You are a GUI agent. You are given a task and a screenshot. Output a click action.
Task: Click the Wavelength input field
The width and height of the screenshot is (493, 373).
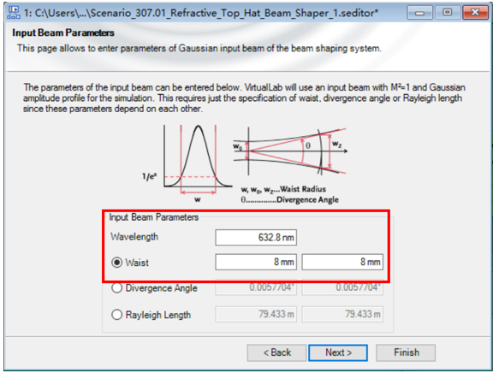(256, 237)
